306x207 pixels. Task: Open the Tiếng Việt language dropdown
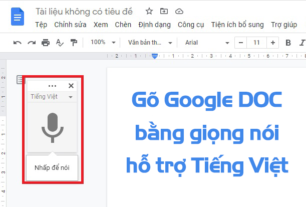tap(52, 97)
